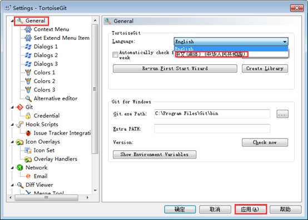This screenshot has width=308, height=220.
Task: Click tree horizontal scrollbar right arrow
Action: [87, 197]
